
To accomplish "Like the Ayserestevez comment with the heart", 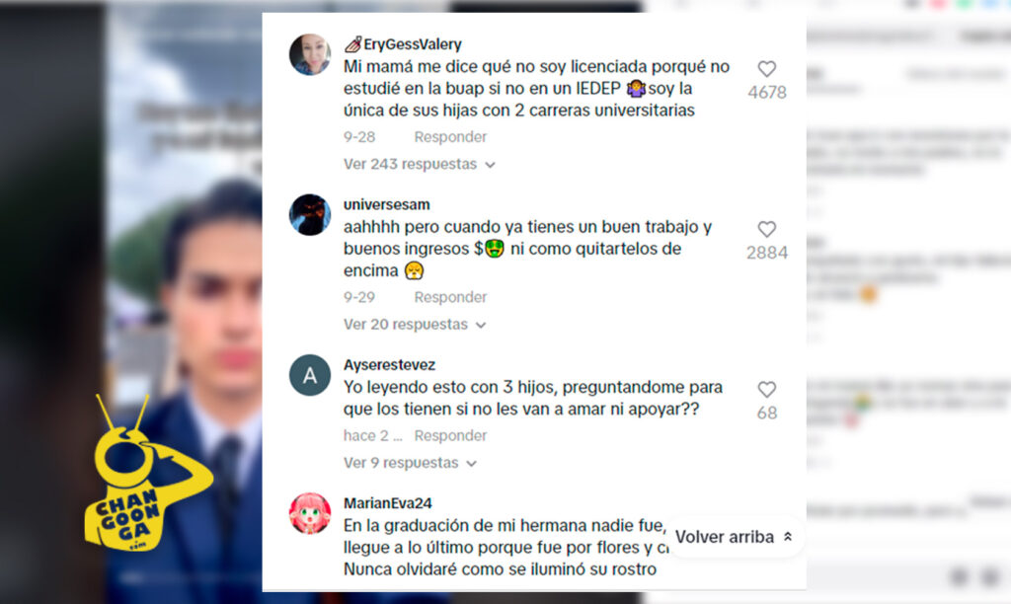I will [766, 390].
